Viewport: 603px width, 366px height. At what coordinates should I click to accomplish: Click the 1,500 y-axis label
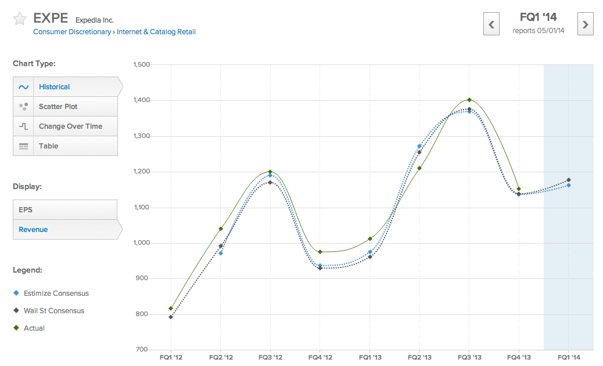tap(142, 64)
